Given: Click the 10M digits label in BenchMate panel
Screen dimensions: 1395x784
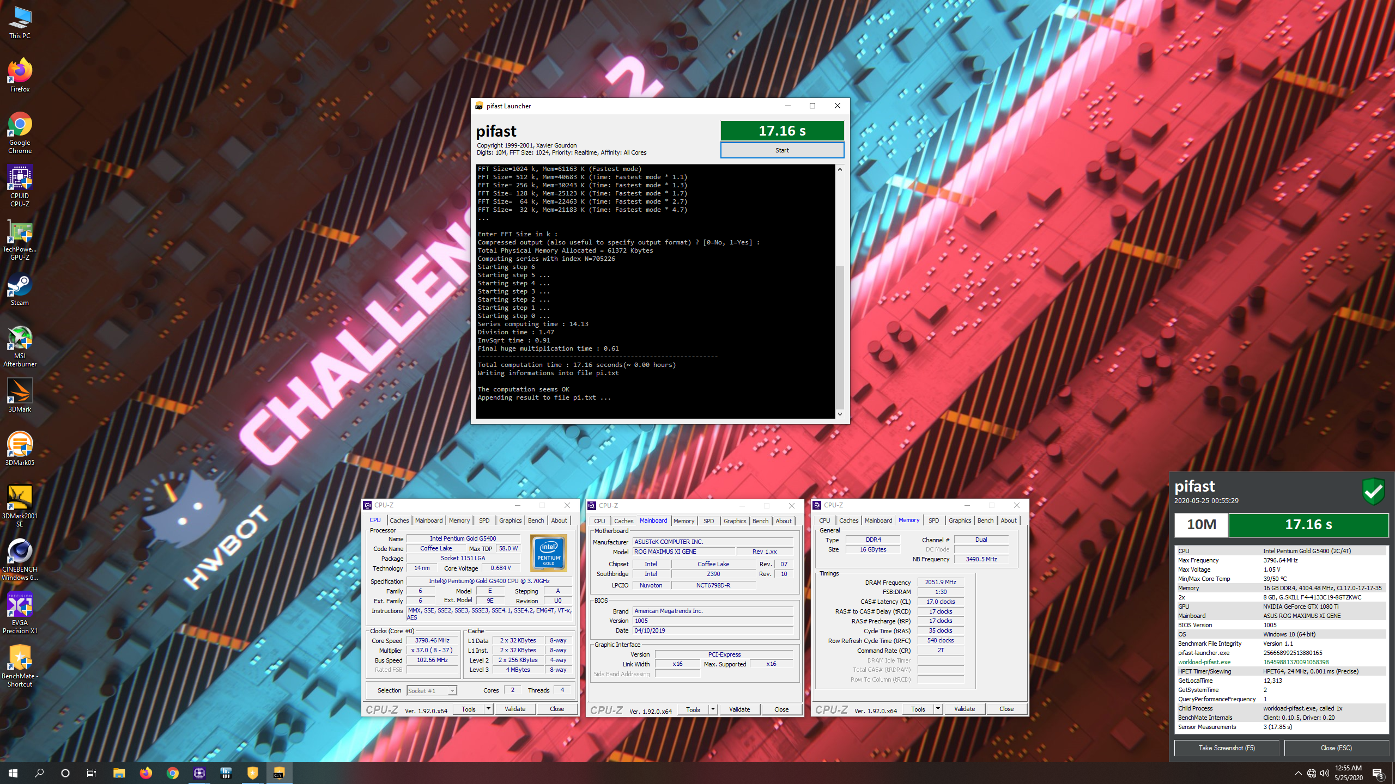Looking at the screenshot, I should [1202, 525].
